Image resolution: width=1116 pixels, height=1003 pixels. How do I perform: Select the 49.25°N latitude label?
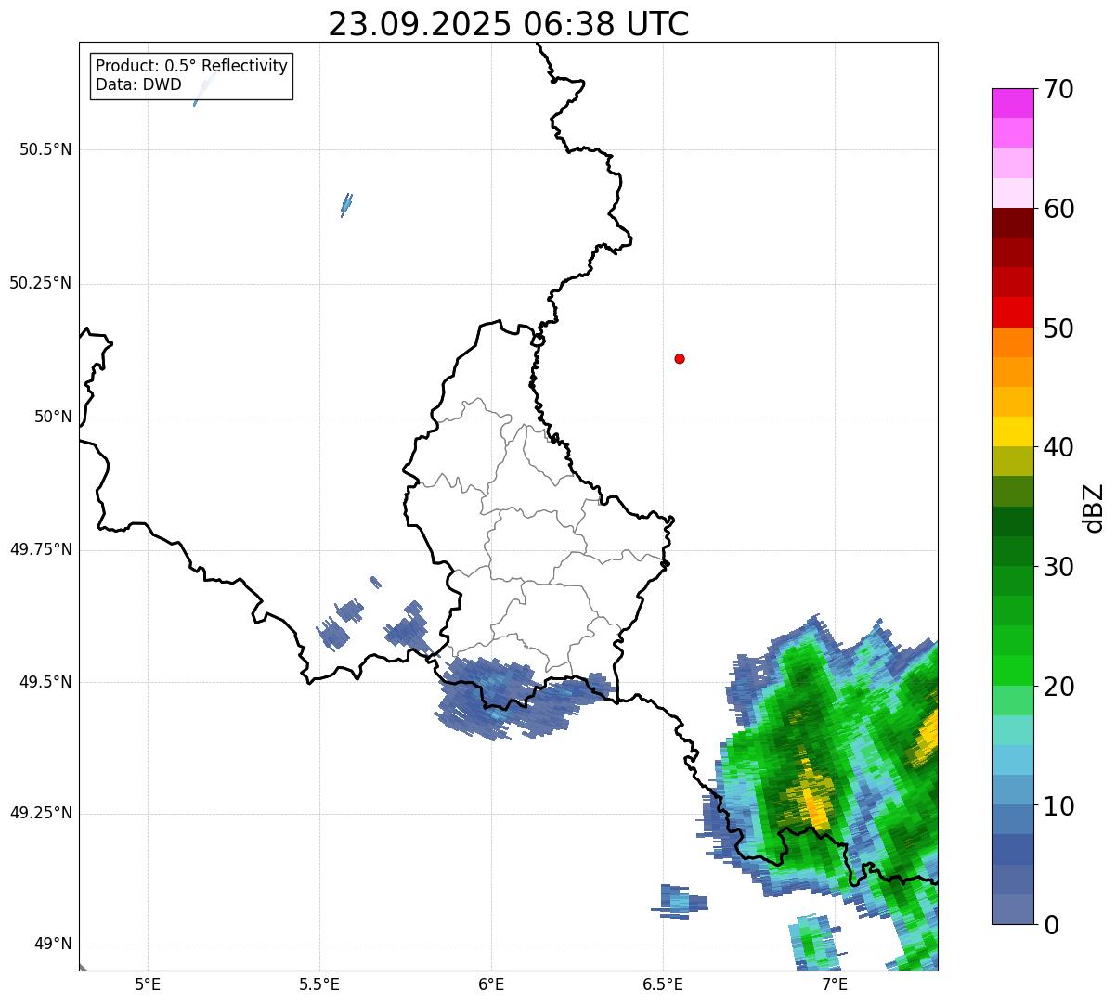point(41,814)
